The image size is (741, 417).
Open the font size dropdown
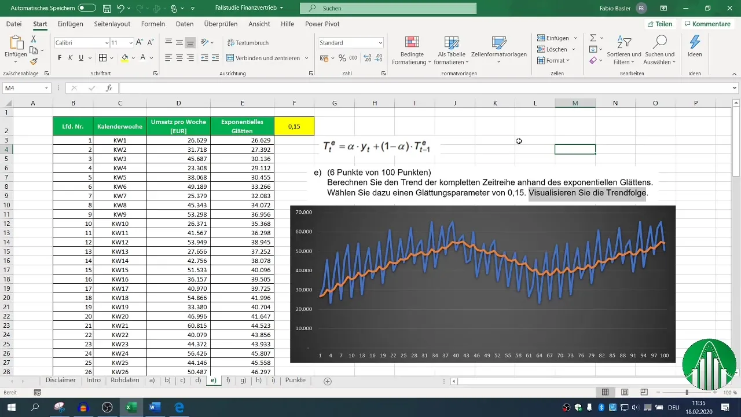point(131,43)
